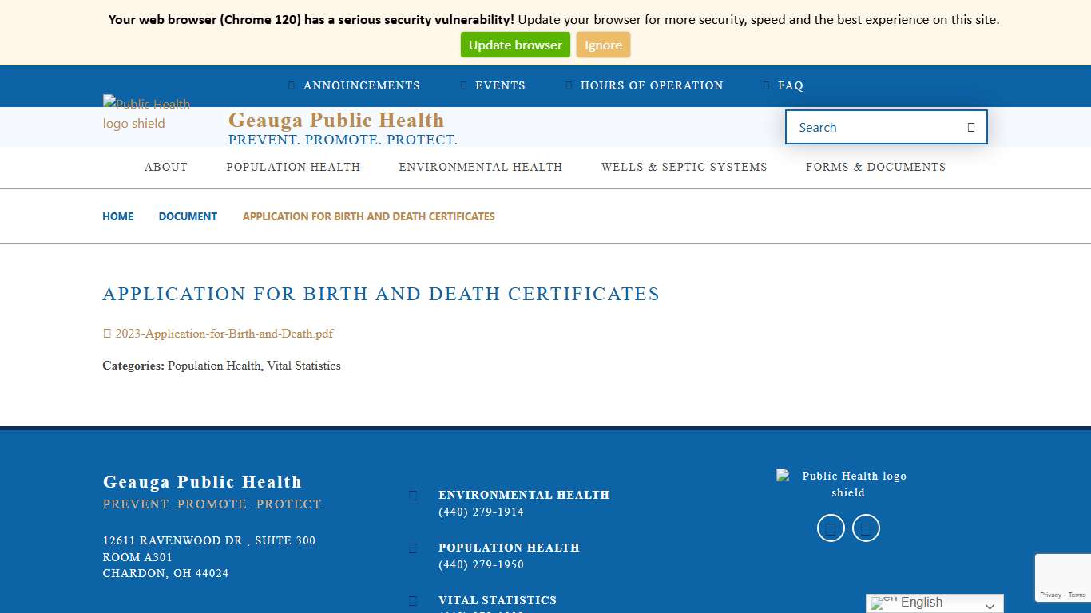Open the English language selector
Image resolution: width=1091 pixels, height=613 pixels.
click(x=933, y=603)
